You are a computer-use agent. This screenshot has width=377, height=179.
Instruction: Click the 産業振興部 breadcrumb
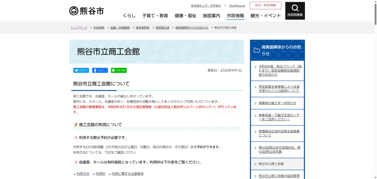[x=142, y=28]
